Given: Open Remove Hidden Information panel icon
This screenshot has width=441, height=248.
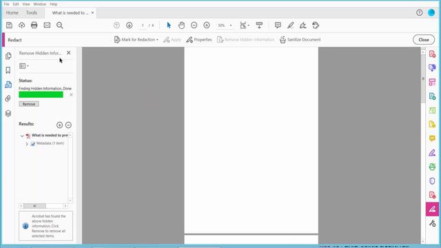Looking at the screenshot, I should (8, 84).
